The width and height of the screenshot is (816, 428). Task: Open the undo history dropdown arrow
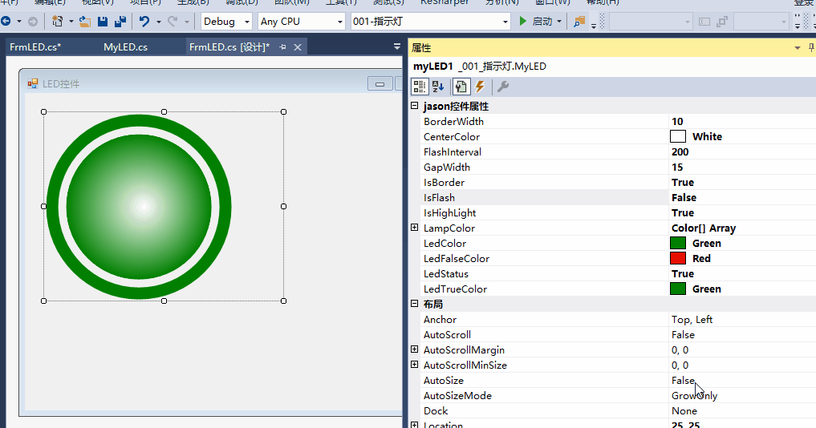pyautogui.click(x=158, y=22)
